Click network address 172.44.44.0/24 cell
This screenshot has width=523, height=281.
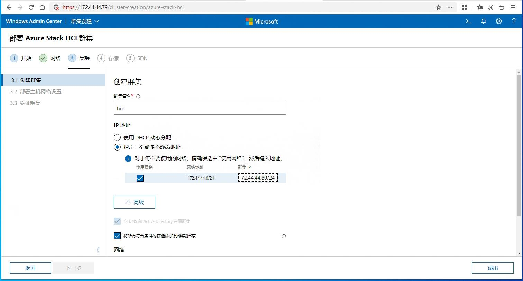click(201, 178)
